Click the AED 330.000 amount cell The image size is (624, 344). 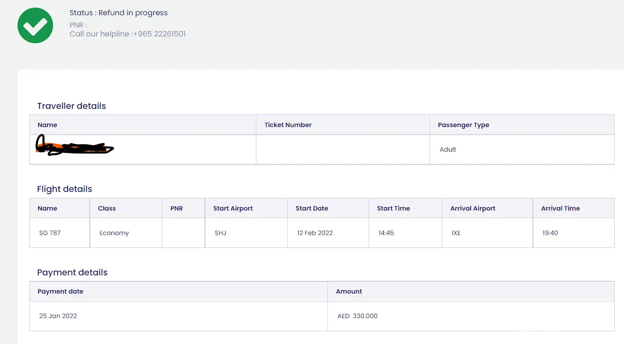357,316
